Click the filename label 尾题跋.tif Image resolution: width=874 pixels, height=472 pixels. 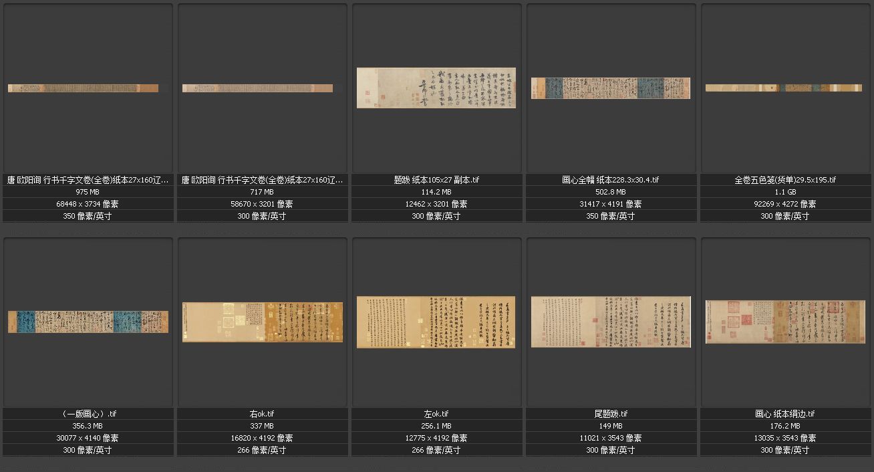point(611,414)
